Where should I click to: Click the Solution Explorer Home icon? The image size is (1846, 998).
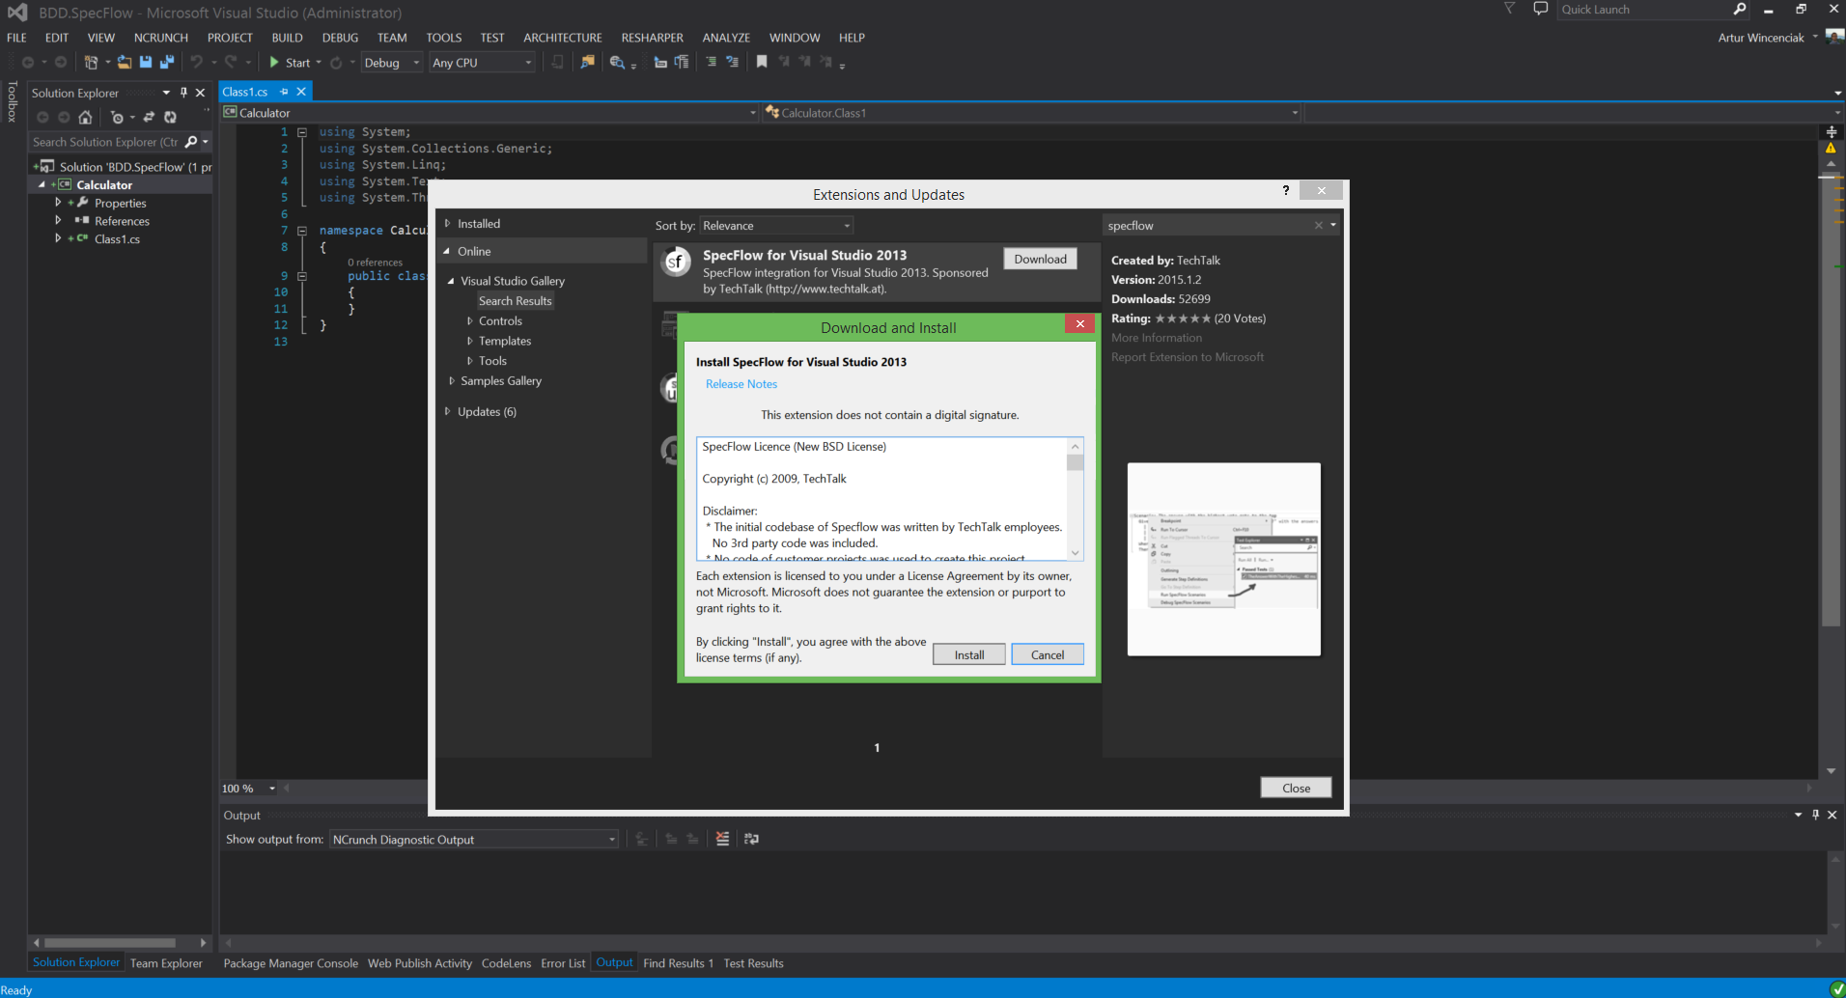tap(85, 118)
